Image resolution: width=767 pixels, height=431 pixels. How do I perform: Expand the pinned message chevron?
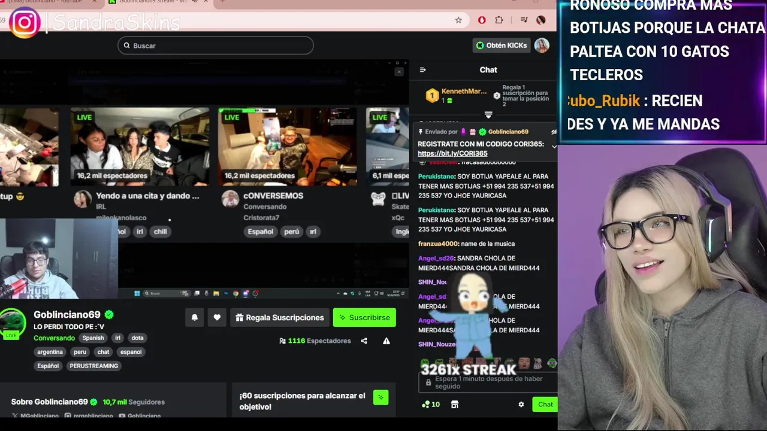[554, 147]
